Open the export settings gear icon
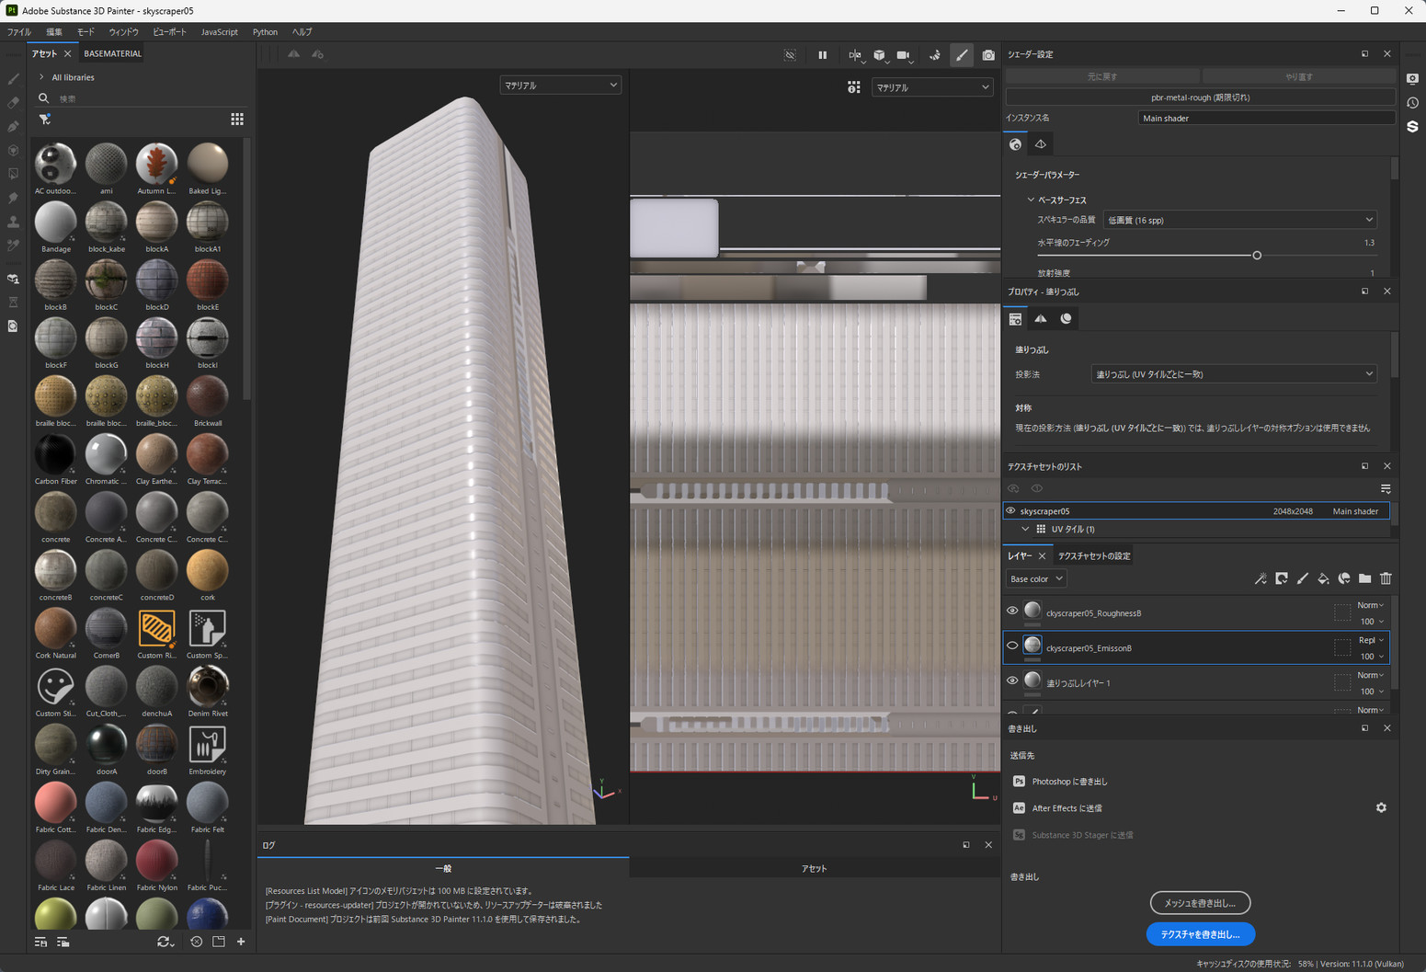This screenshot has width=1426, height=972. pyautogui.click(x=1380, y=807)
